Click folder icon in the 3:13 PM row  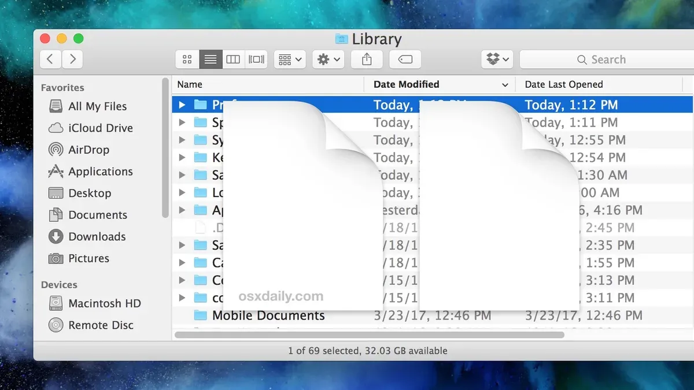click(x=200, y=280)
